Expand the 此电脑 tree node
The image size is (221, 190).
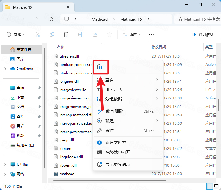pos(5,165)
